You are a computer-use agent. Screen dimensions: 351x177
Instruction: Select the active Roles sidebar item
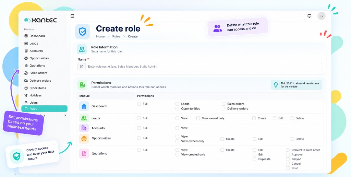pos(45,109)
